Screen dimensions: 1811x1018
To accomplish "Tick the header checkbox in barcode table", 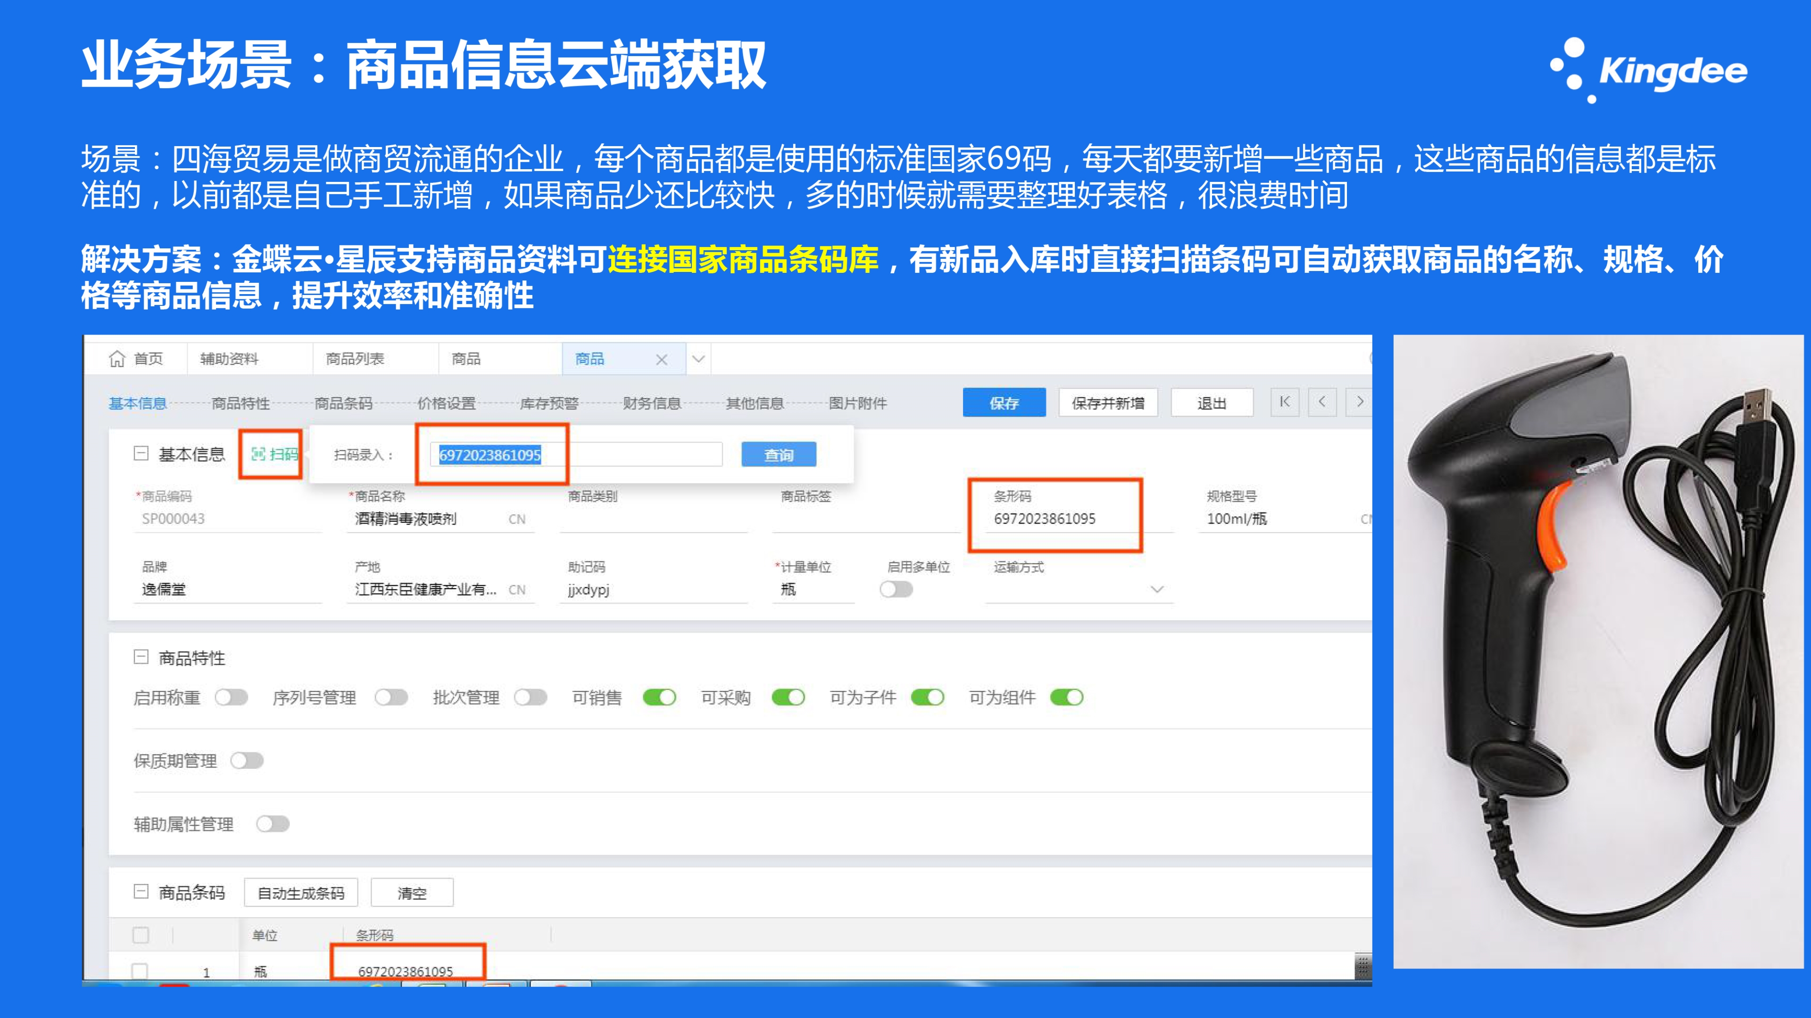I will point(141,935).
